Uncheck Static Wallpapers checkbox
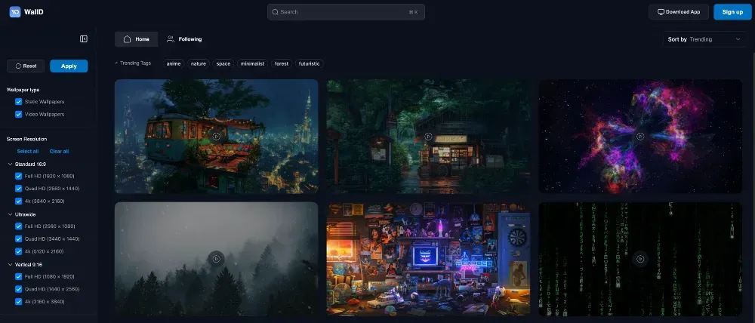Screen dimensions: 755x323 [19, 101]
